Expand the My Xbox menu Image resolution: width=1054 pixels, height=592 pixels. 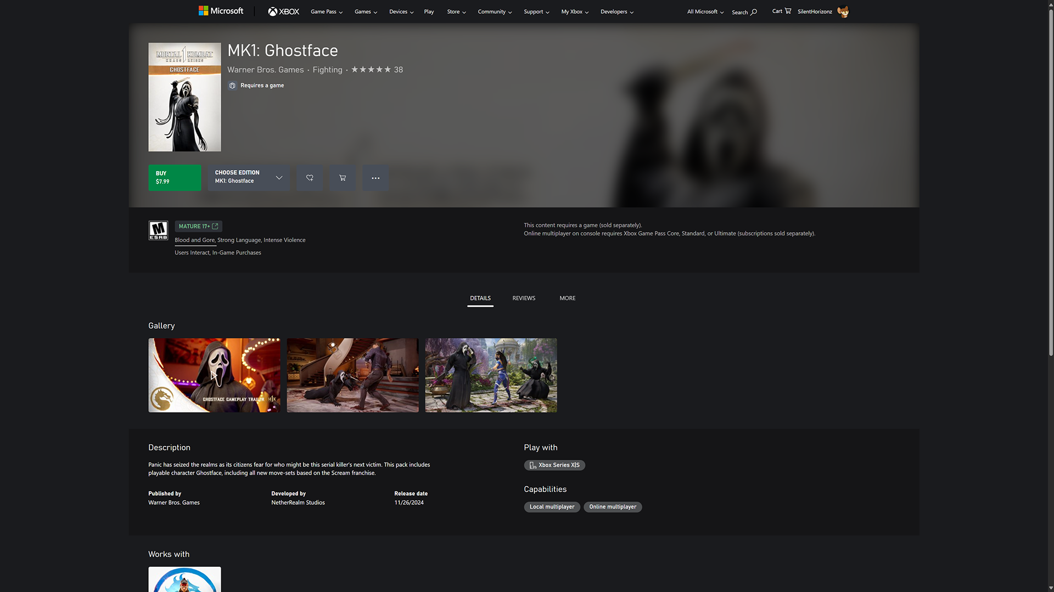click(575, 12)
